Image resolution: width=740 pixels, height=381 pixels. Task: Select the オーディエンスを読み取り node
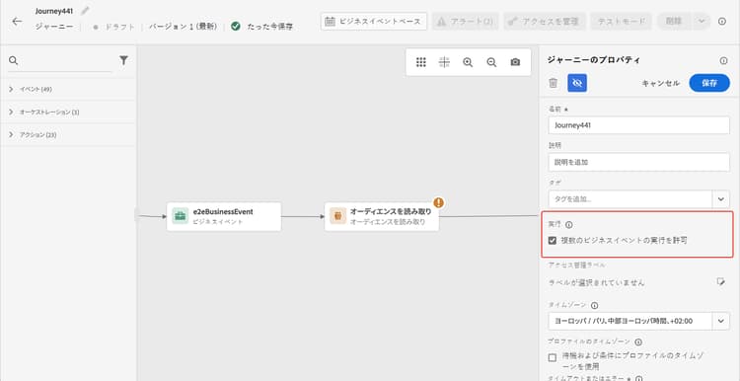[381, 217]
